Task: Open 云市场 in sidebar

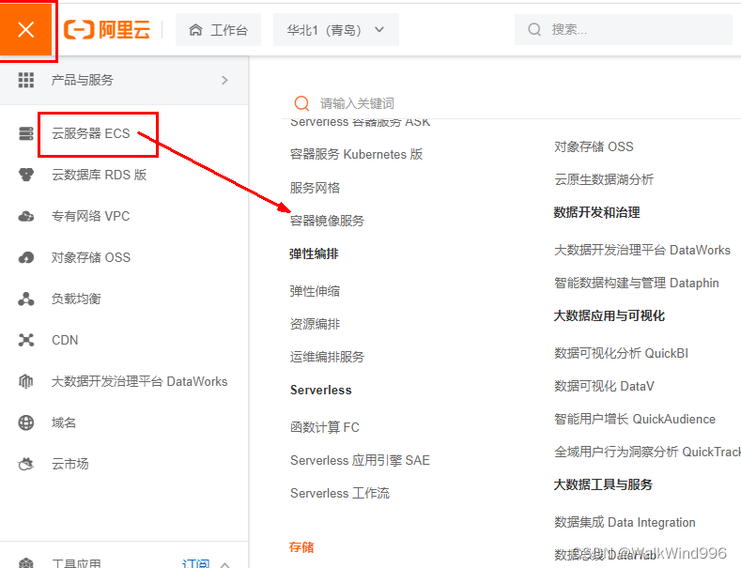Action: click(x=69, y=464)
